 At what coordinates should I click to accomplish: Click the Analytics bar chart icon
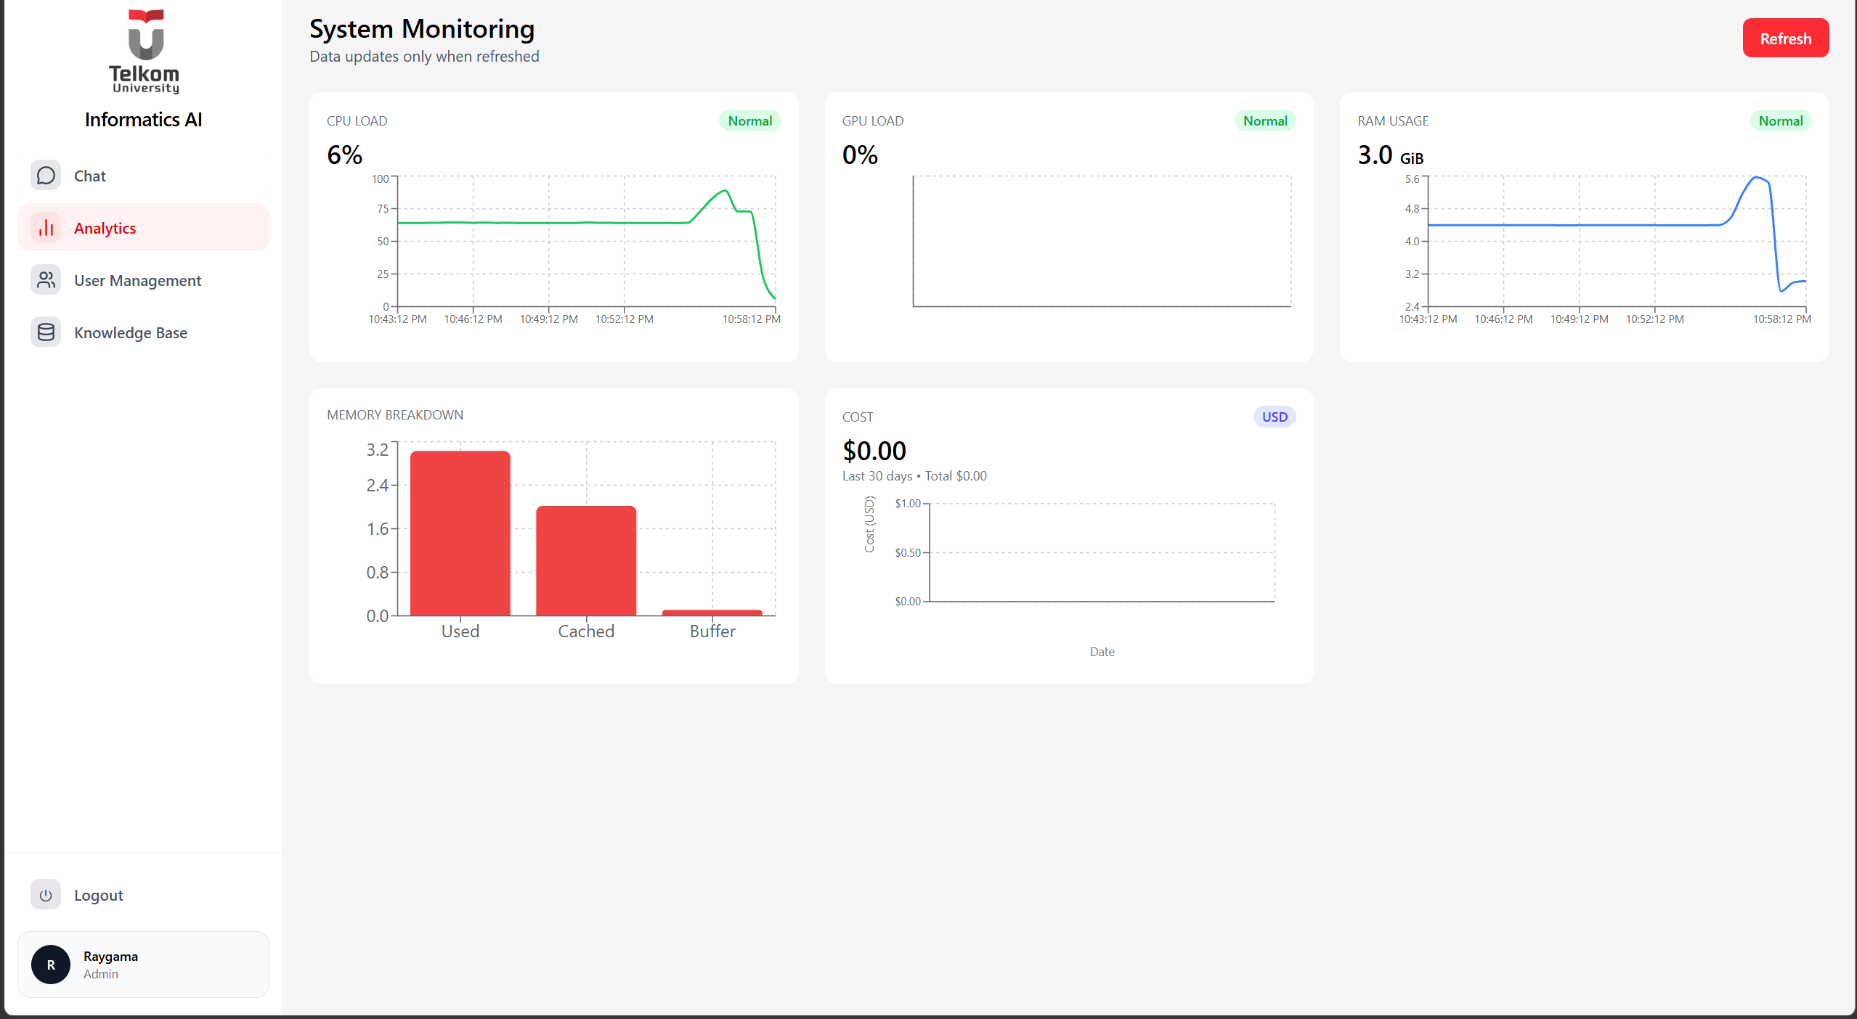coord(46,228)
